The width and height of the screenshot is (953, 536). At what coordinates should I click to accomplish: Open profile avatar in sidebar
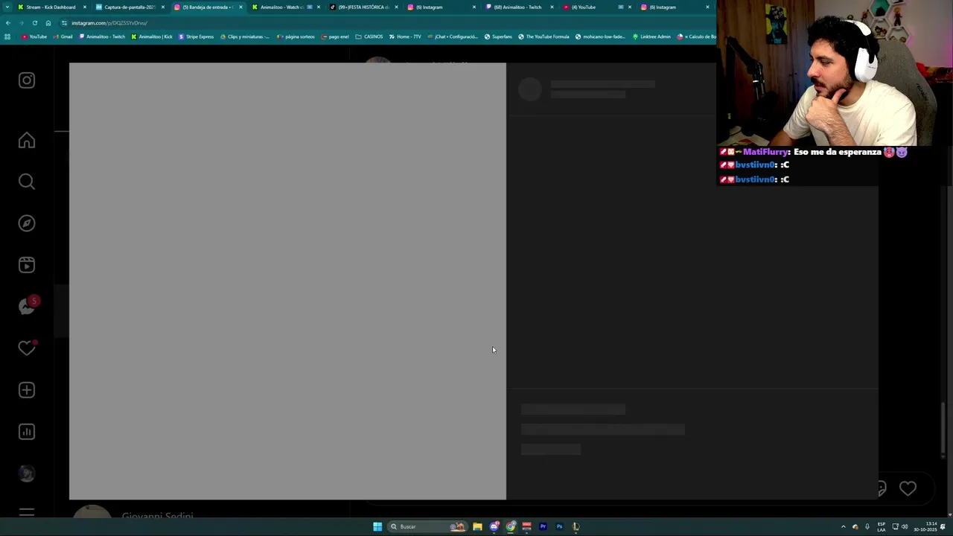(27, 473)
